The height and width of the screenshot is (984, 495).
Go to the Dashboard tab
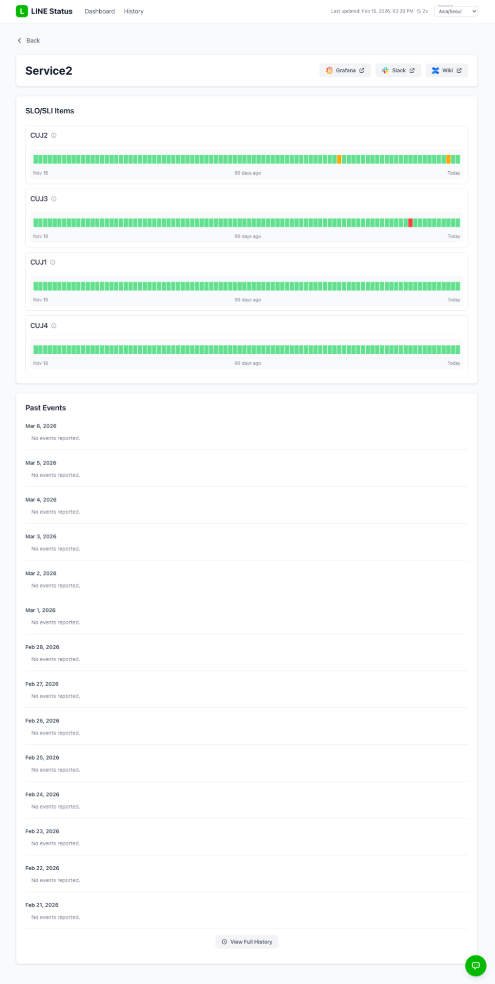pyautogui.click(x=100, y=11)
